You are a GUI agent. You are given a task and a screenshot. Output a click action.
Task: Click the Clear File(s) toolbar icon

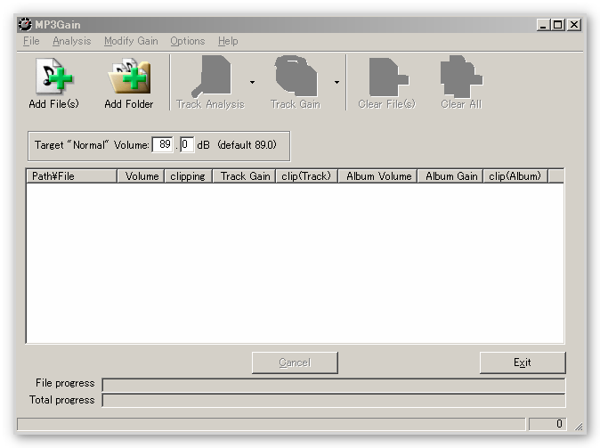point(388,77)
